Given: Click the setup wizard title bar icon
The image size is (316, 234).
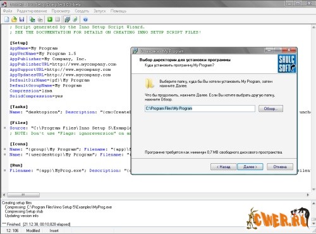Looking at the screenshot, I should tap(135, 51).
